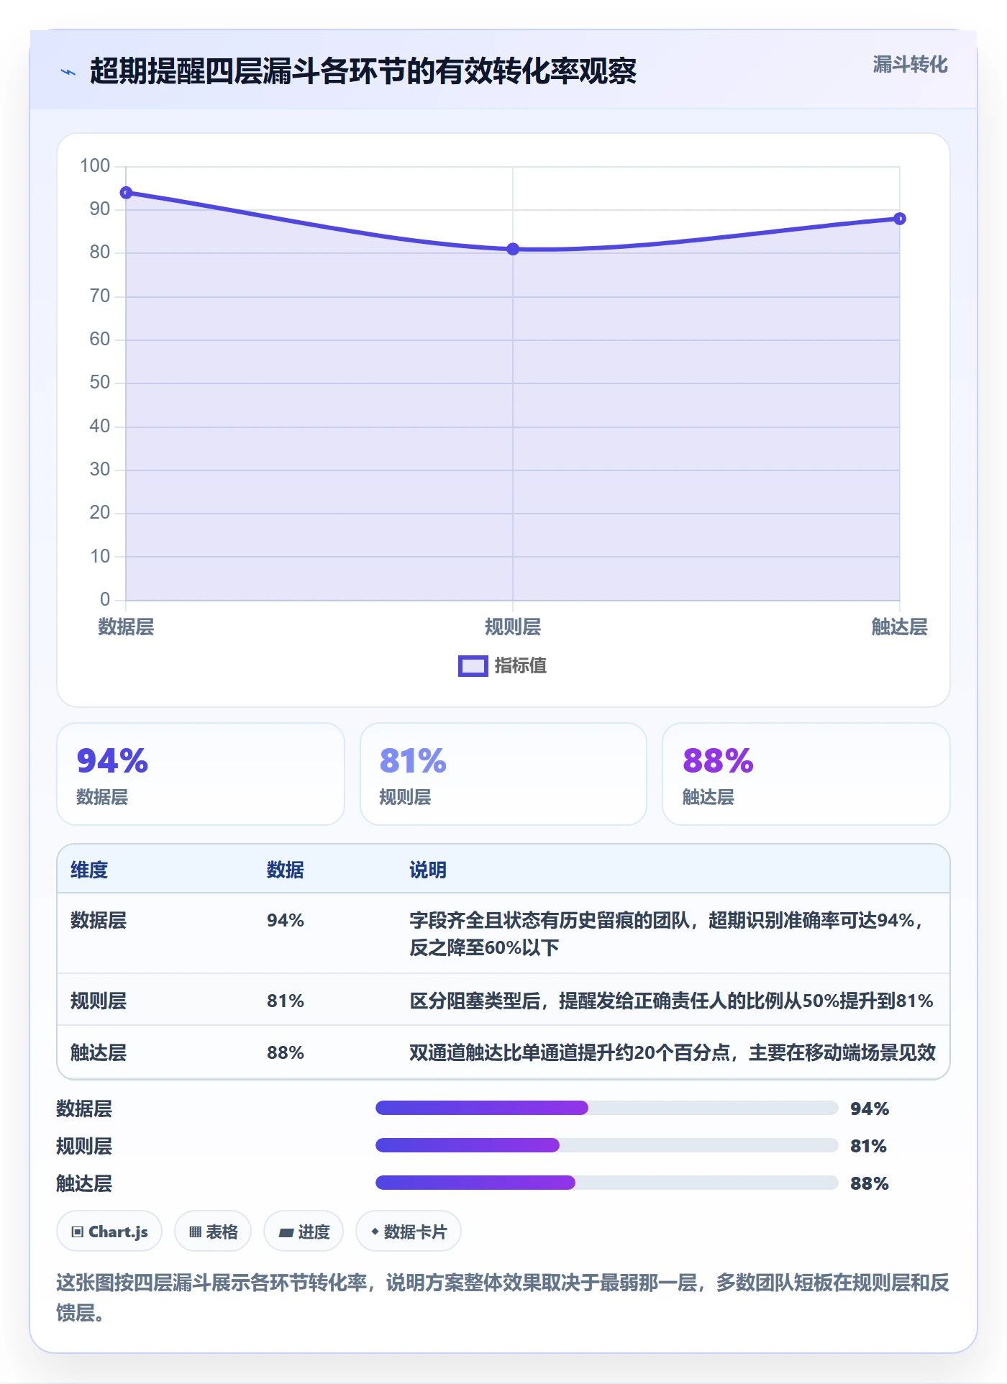Select the 触达层 cell in the table
Image resolution: width=1007 pixels, height=1384 pixels.
point(99,1052)
